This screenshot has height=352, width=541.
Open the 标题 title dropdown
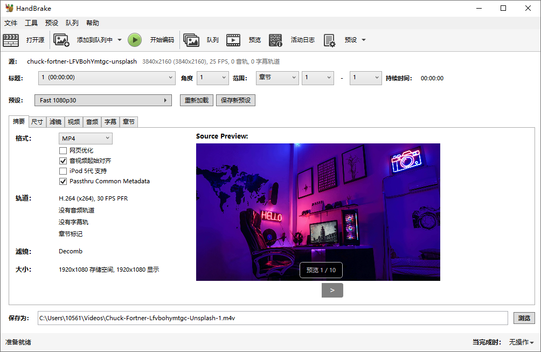click(106, 78)
